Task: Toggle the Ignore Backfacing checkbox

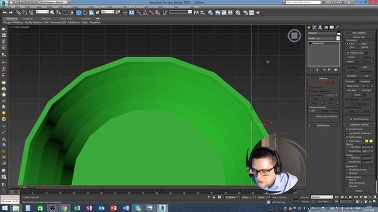Action: (x=311, y=91)
